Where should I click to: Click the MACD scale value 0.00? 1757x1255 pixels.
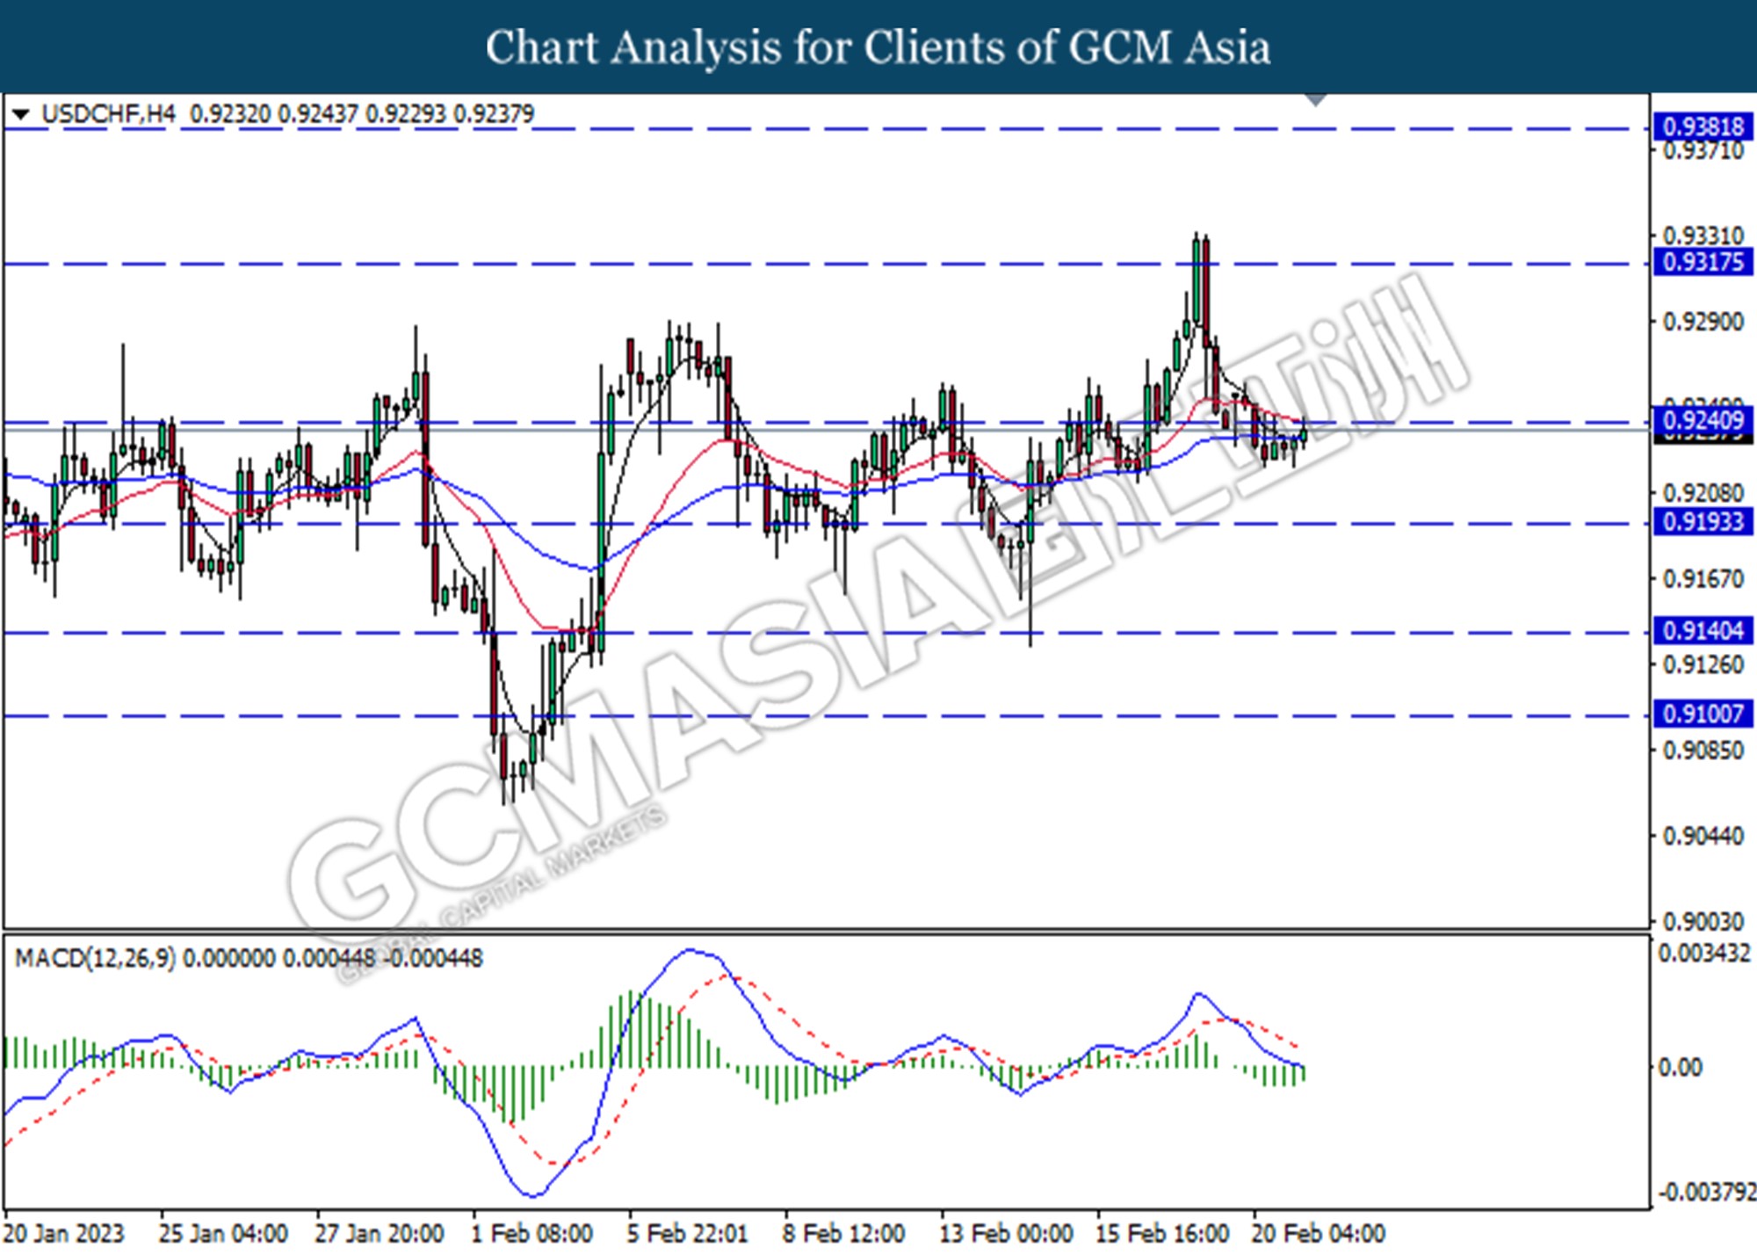pos(1680,1068)
